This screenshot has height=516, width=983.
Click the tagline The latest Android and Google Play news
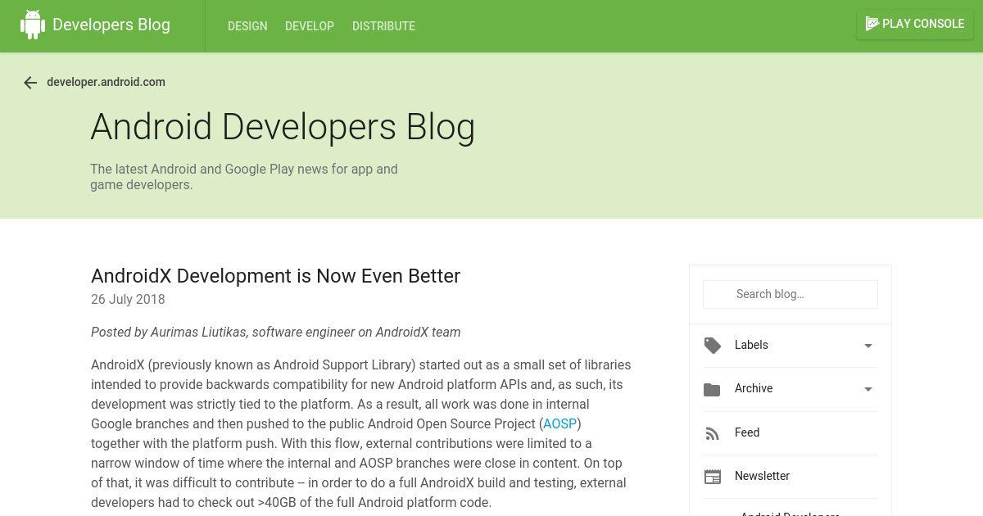click(244, 177)
